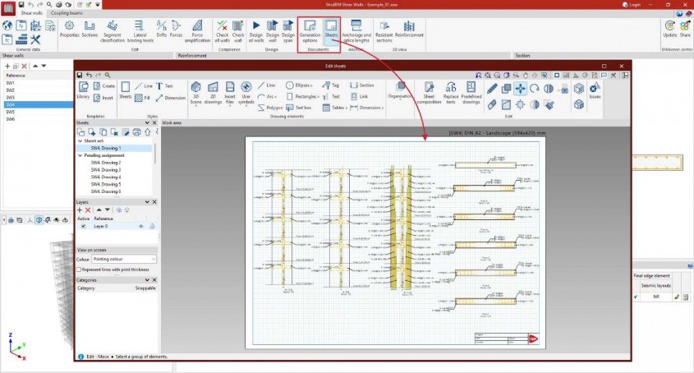This screenshot has height=373, width=694.
Task: Open Drifts tool
Action: click(x=162, y=30)
